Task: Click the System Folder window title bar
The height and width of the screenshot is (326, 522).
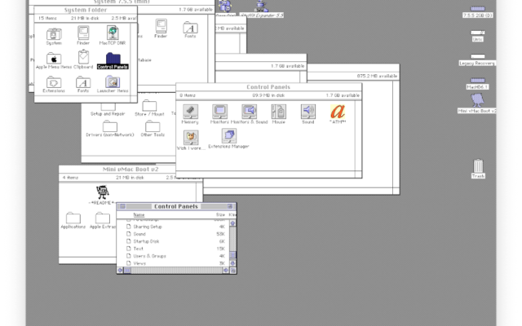Action: (86, 10)
